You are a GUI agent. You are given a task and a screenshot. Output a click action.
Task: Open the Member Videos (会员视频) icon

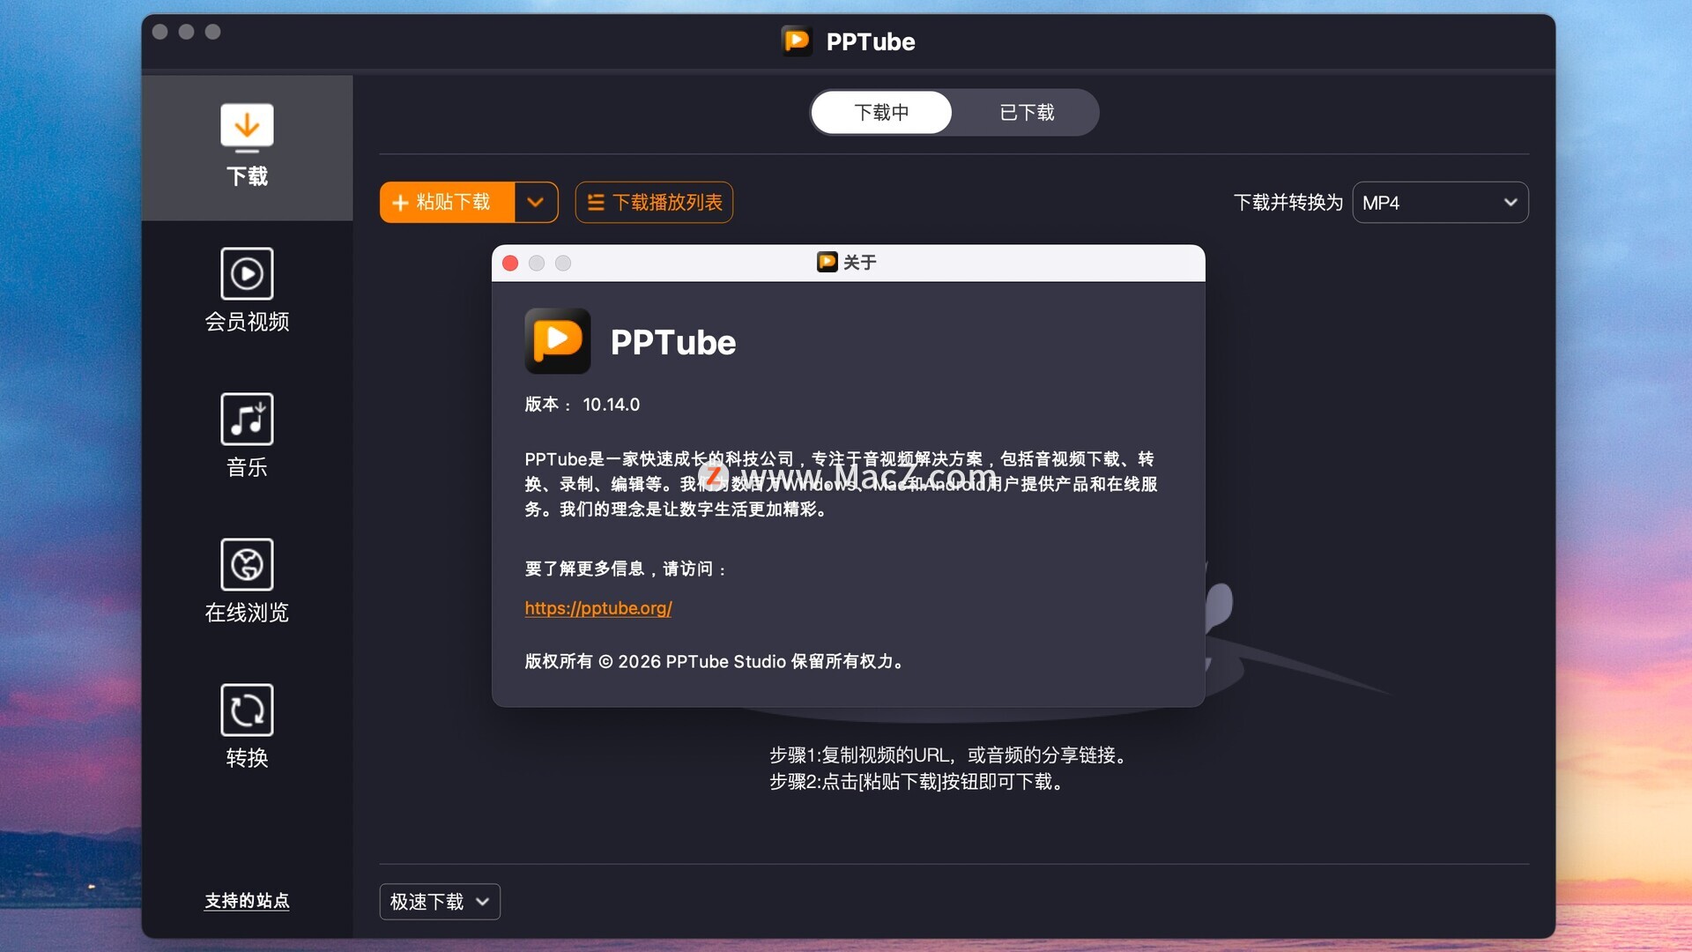pos(247,273)
